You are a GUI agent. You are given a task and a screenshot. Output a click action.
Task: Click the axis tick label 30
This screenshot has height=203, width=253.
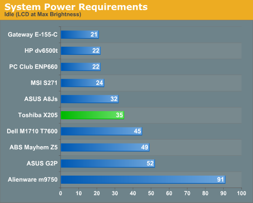(115, 193)
